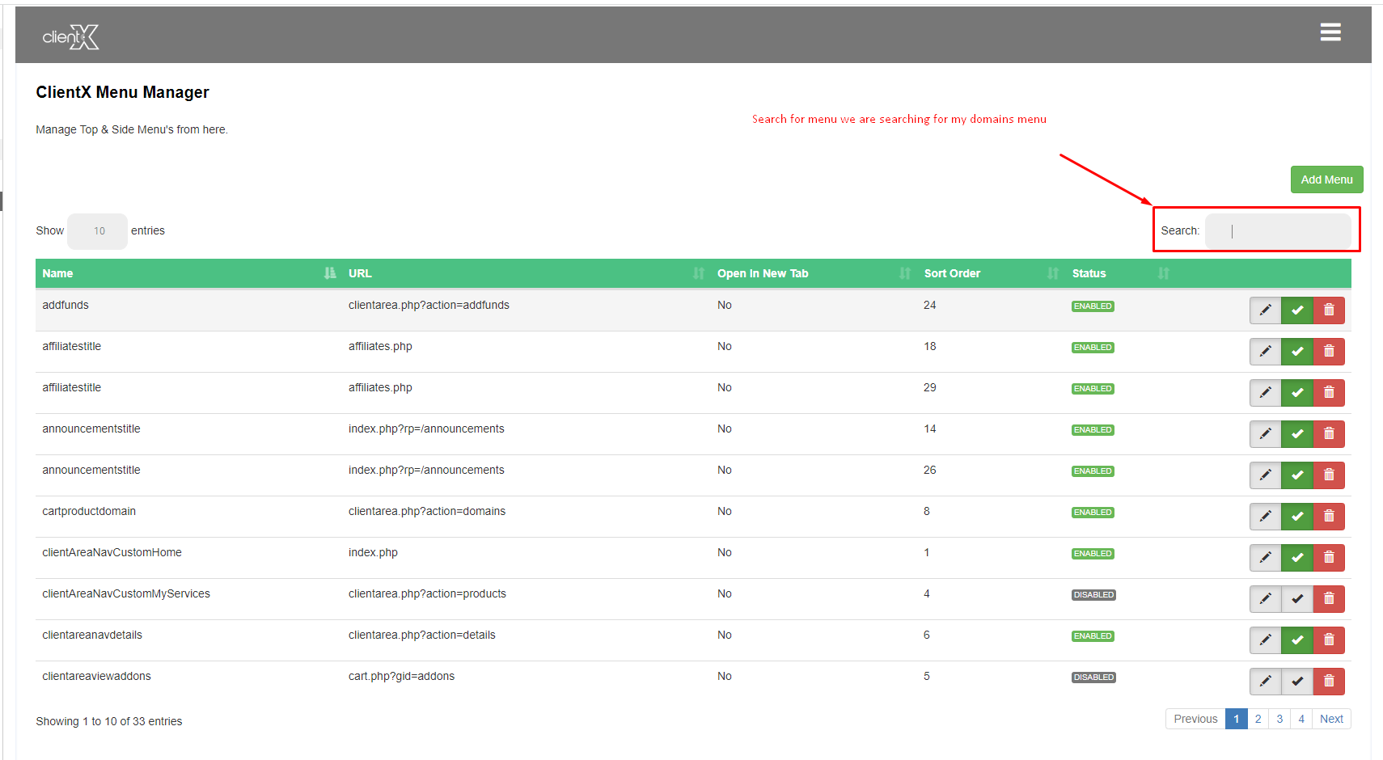Focus the Search input field
The width and height of the screenshot is (1383, 760).
[1278, 231]
